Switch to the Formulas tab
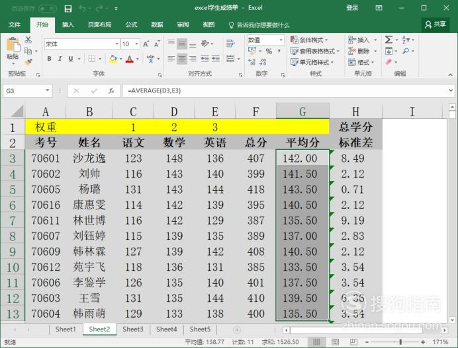458x348 pixels. [x=131, y=24]
